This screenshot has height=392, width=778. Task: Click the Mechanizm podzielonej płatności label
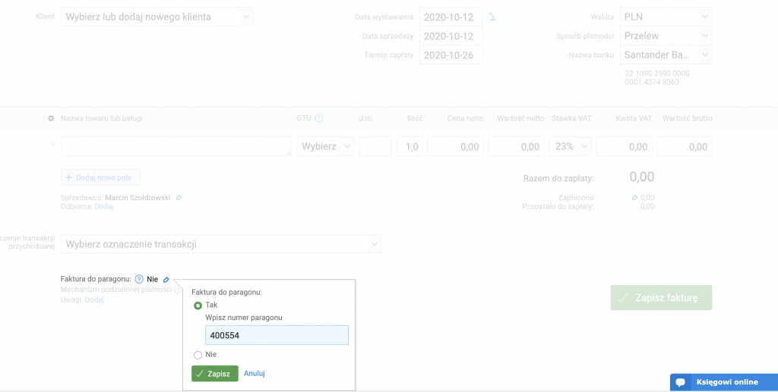[x=116, y=290]
